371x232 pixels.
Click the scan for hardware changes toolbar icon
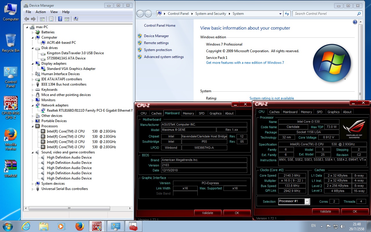click(x=76, y=19)
